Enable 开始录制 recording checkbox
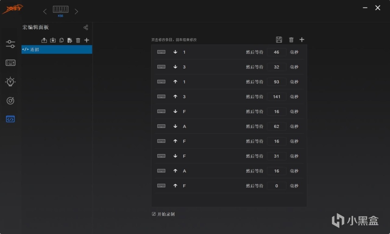390x234 pixels. click(154, 214)
